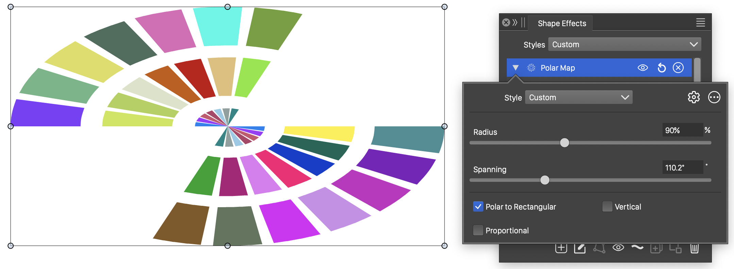Click the edit pencil icon at bottom
734x269 pixels.
[x=580, y=249]
